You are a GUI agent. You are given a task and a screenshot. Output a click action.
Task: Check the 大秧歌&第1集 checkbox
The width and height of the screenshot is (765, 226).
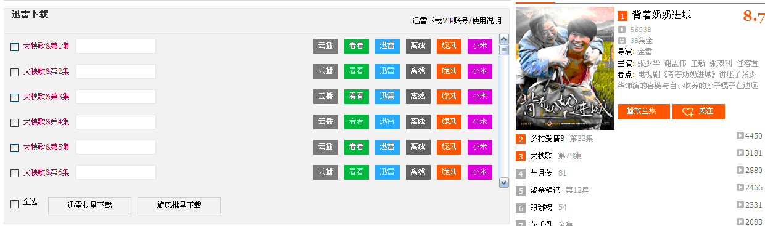pyautogui.click(x=15, y=47)
